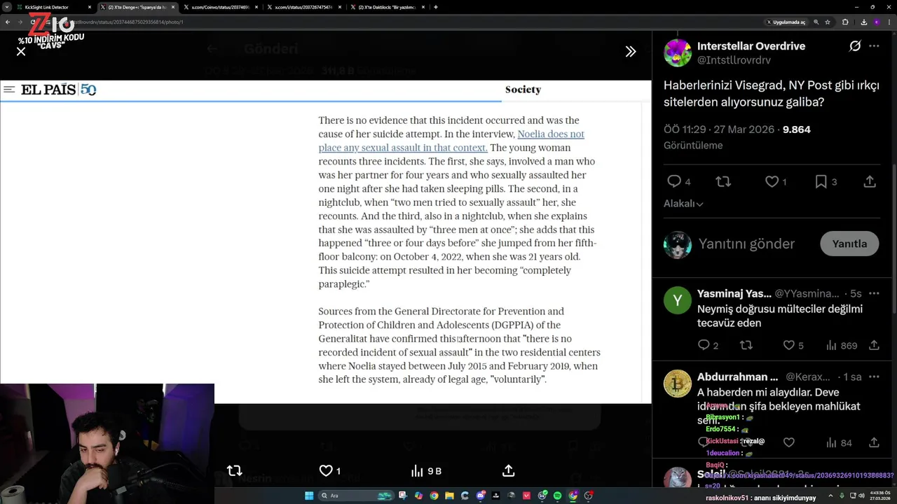View Abdurrahman reply analytics 84
This screenshot has height=504, width=897.
tap(839, 442)
